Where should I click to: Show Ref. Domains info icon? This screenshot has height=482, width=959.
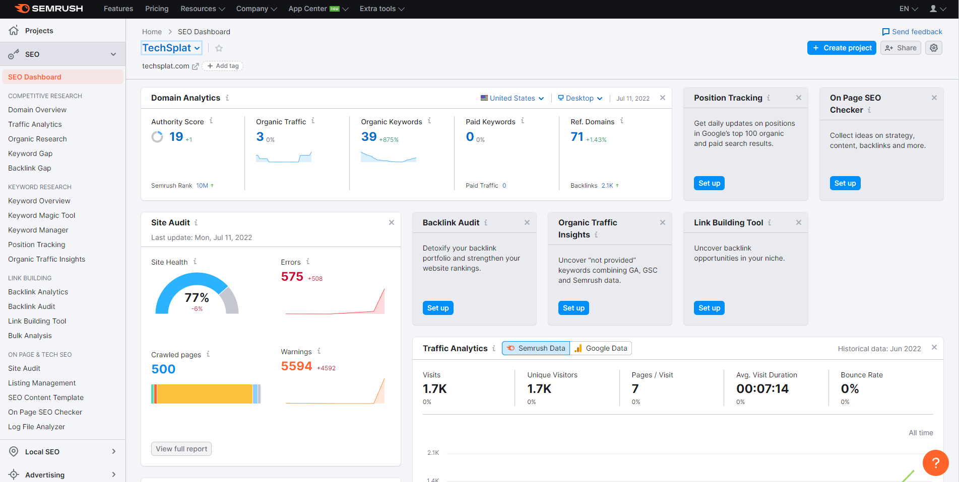pos(622,121)
